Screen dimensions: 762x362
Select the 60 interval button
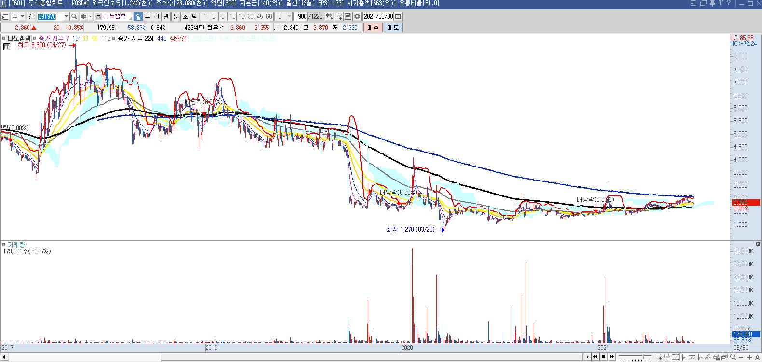(269, 16)
